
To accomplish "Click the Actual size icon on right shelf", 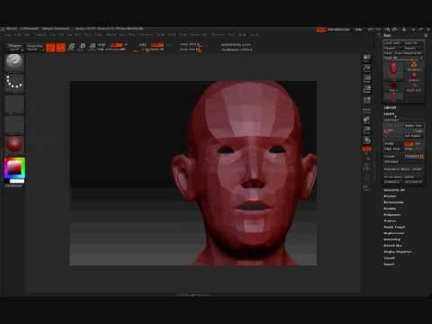I will pyautogui.click(x=366, y=79).
